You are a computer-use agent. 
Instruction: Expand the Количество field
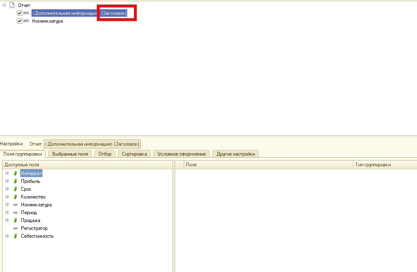(x=7, y=197)
